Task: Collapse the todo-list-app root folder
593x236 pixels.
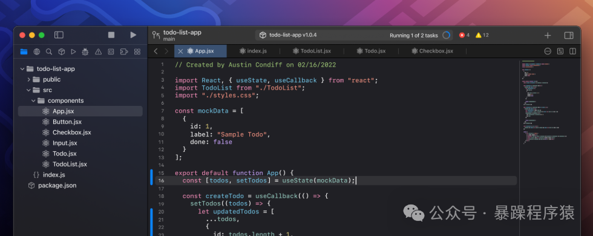Action: click(22, 69)
